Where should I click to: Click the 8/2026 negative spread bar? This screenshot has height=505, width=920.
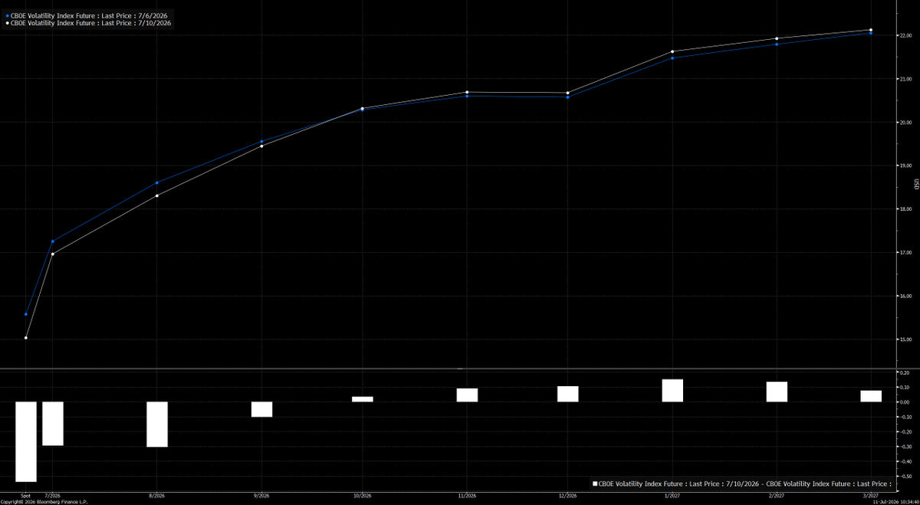coord(157,425)
